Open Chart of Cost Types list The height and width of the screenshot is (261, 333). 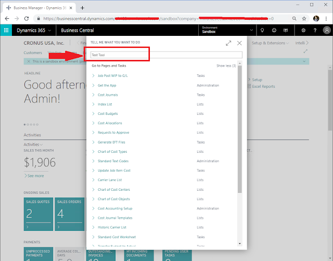pos(112,151)
